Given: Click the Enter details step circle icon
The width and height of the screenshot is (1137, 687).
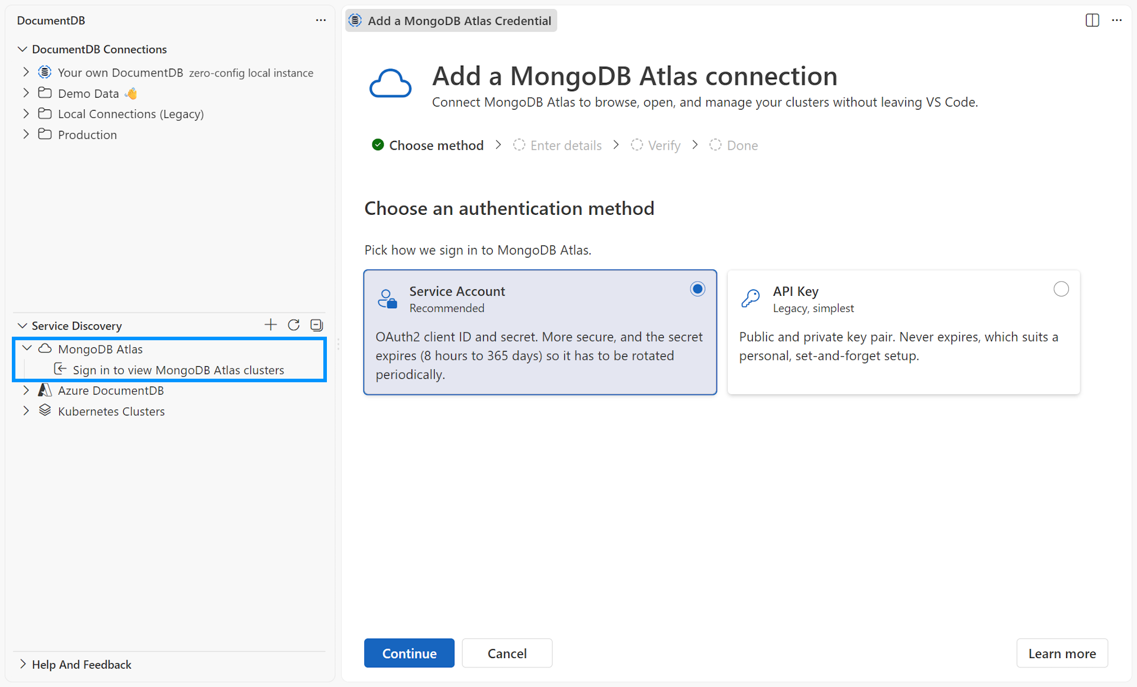Looking at the screenshot, I should click(519, 145).
